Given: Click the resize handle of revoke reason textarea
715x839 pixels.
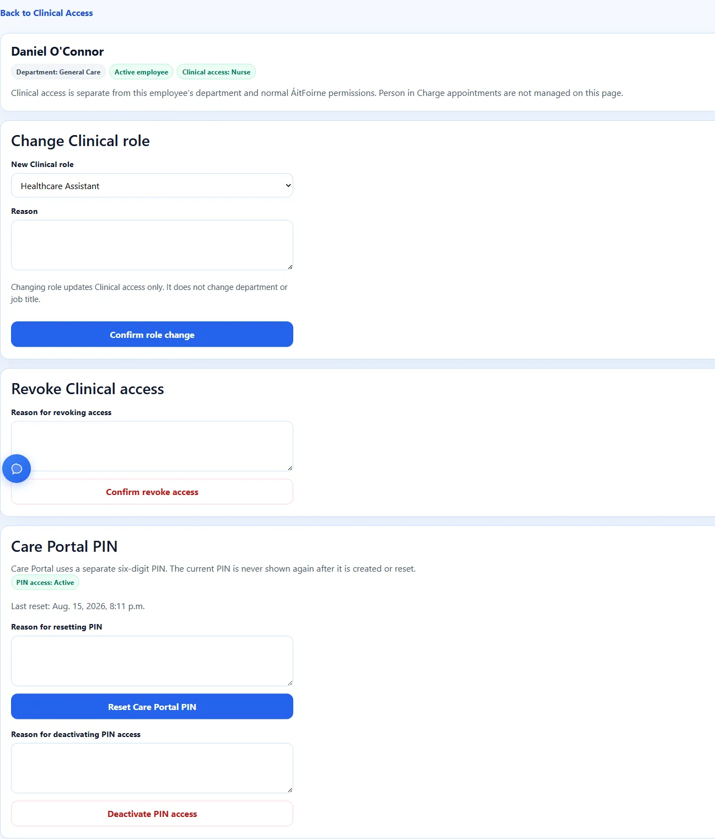Looking at the screenshot, I should coord(289,468).
